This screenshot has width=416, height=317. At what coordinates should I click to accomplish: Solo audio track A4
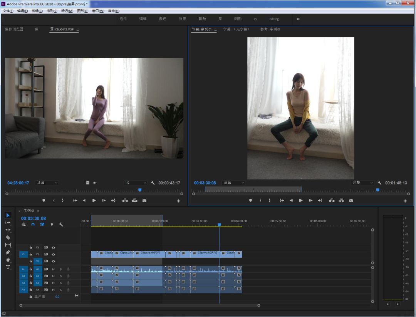click(61, 290)
